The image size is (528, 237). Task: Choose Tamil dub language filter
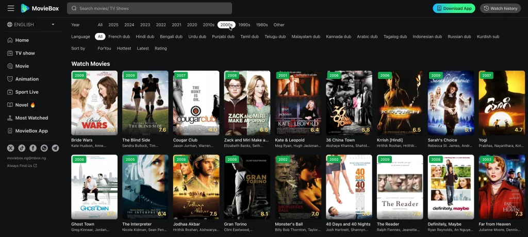click(250, 37)
